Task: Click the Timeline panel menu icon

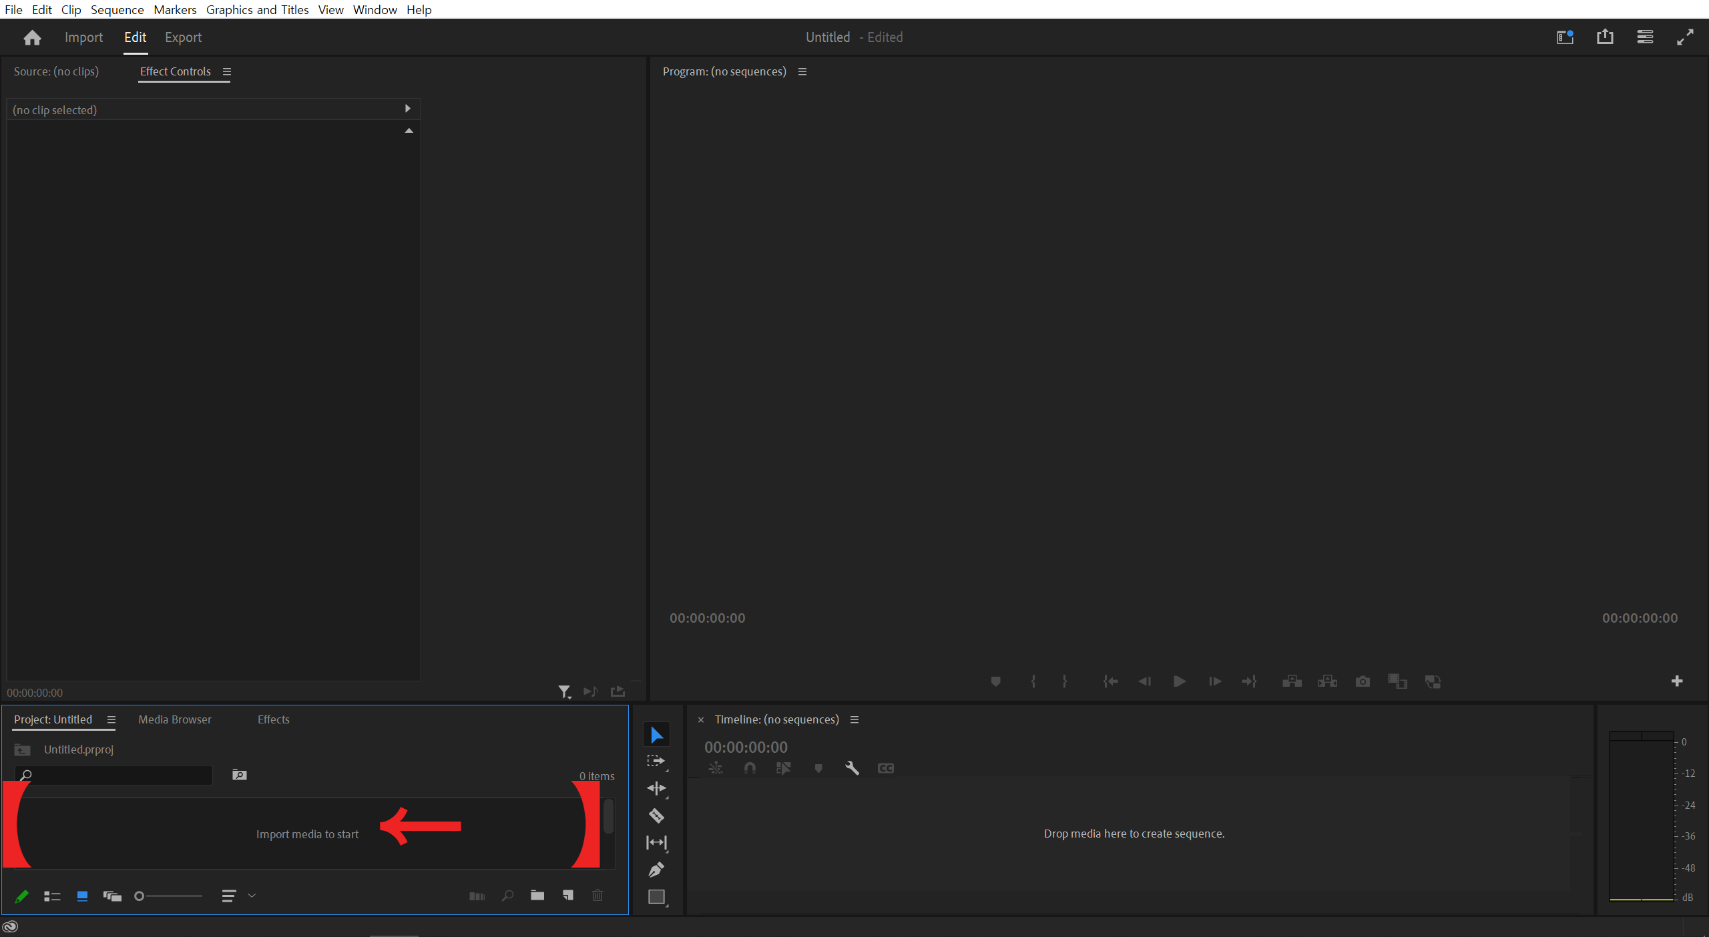Action: pos(855,720)
